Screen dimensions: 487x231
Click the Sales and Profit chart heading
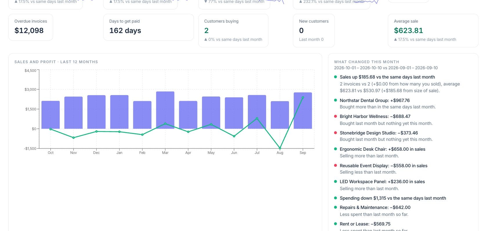pos(56,62)
